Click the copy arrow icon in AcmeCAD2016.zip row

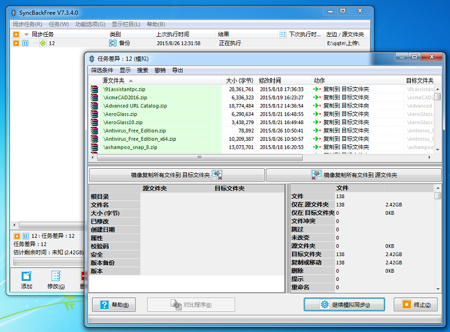317,98
